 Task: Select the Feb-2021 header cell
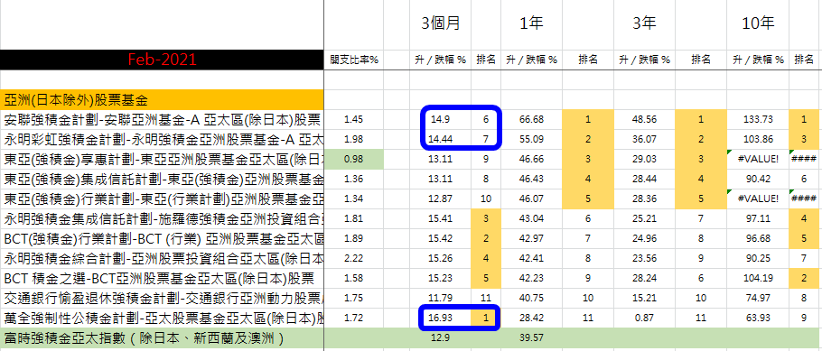coord(162,60)
